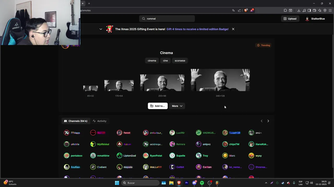The image size is (334, 187).
Task: Show hidden system tray icons chevron
Action: (266, 183)
